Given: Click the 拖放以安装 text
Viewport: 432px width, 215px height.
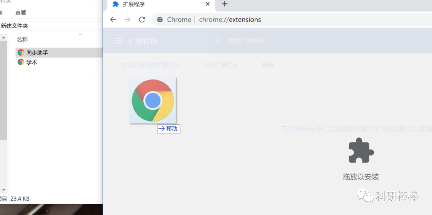Looking at the screenshot, I should 361,177.
